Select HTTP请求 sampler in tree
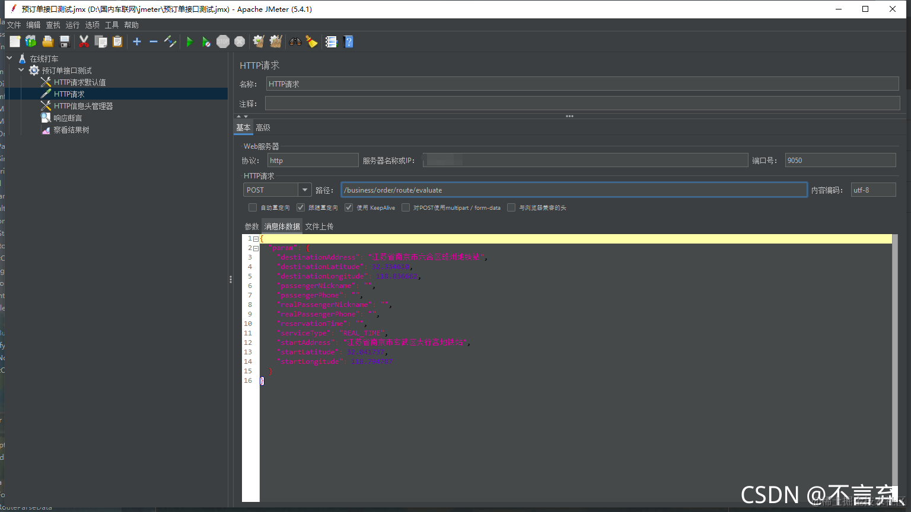911x512 pixels. (x=69, y=94)
